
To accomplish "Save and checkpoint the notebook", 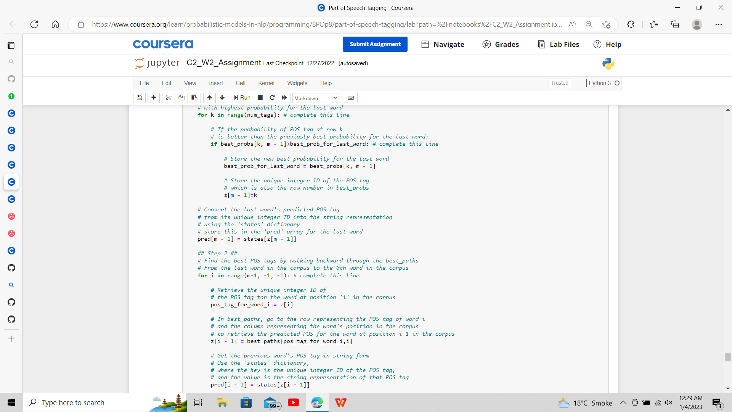I will [x=139, y=98].
